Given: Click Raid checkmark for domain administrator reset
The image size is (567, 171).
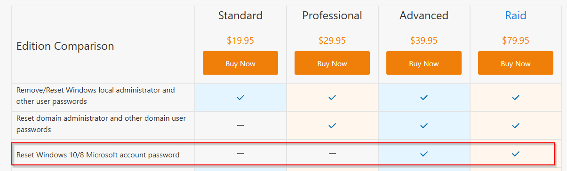Looking at the screenshot, I should point(516,125).
